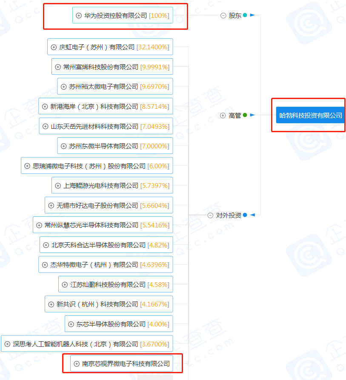This screenshot has height=380, width=346.
Task: Select 南京芯视界微电子科技有限公司 name text
Action: (x=126, y=364)
